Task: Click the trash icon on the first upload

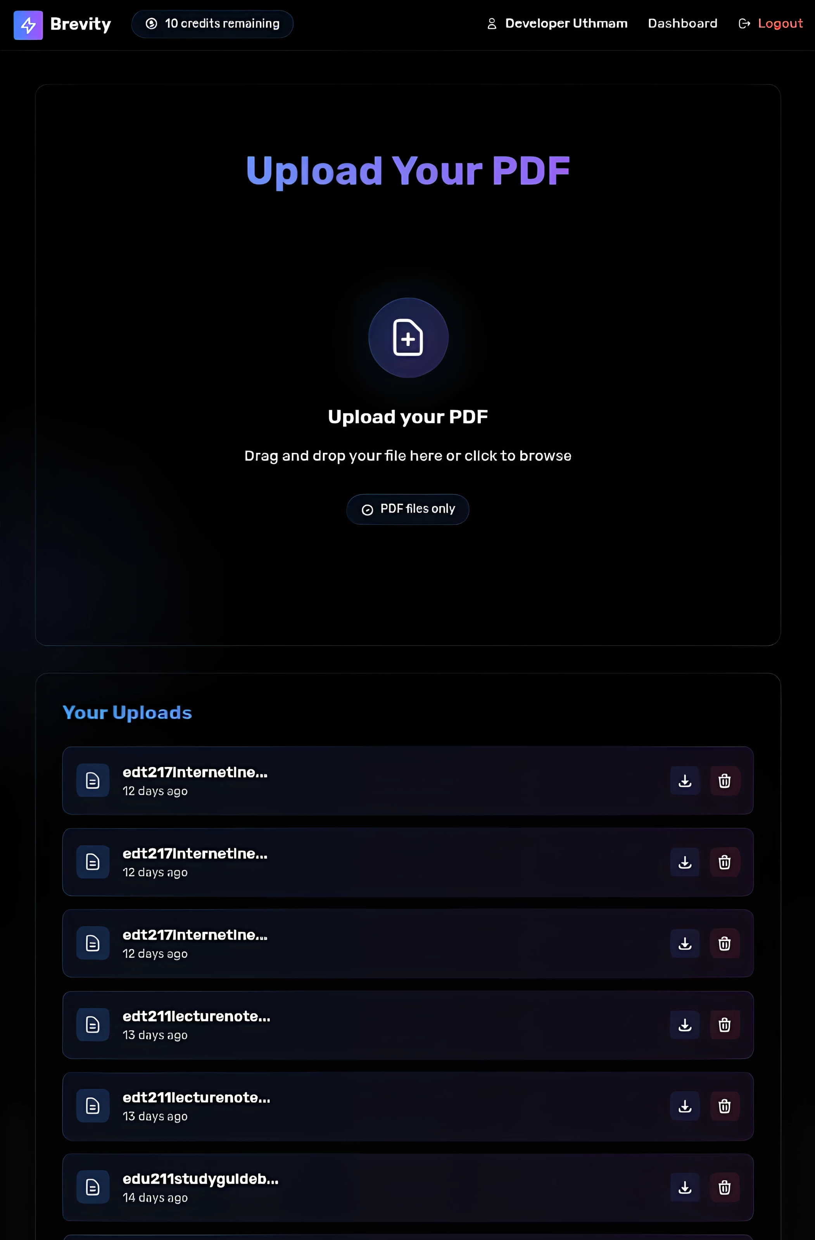Action: [724, 781]
